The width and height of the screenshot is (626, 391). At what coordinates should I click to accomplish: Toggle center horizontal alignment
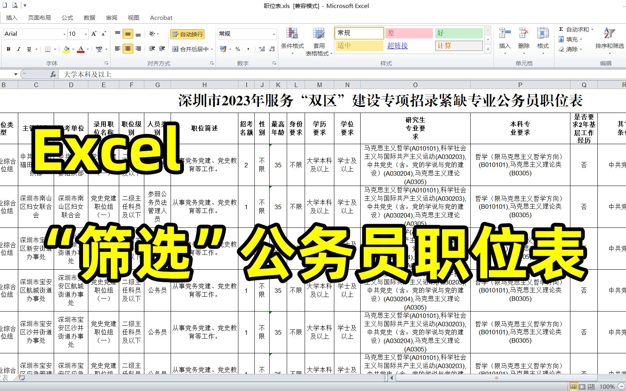[128, 49]
